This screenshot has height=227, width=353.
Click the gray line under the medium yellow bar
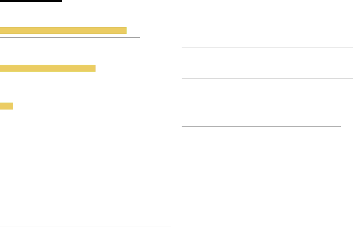click(x=83, y=75)
